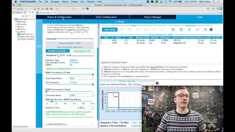Switch to Pinout & Configuration tab
This screenshot has width=235, height=132.
point(59,17)
